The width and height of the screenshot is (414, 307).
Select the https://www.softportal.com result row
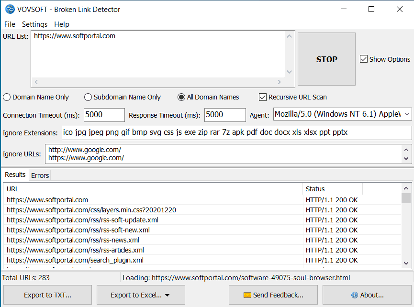(x=202, y=200)
